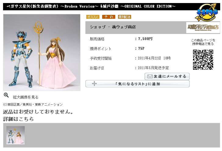Image resolution: width=222 pixels, height=151 pixels.
Task: Click the plus icon on wishlist button
Action: pyautogui.click(x=94, y=84)
